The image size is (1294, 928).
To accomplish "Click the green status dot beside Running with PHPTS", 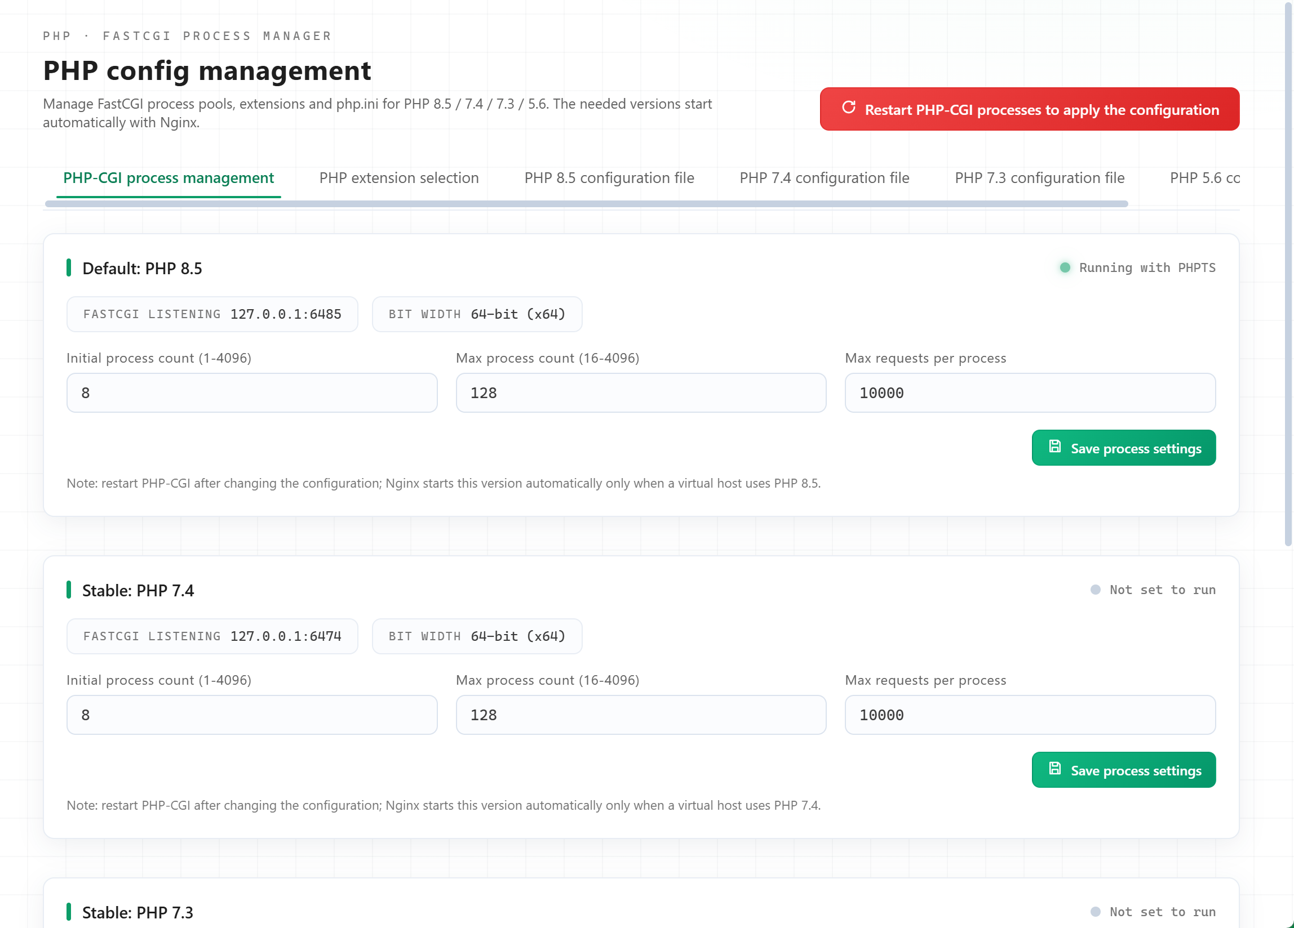I will [1065, 268].
